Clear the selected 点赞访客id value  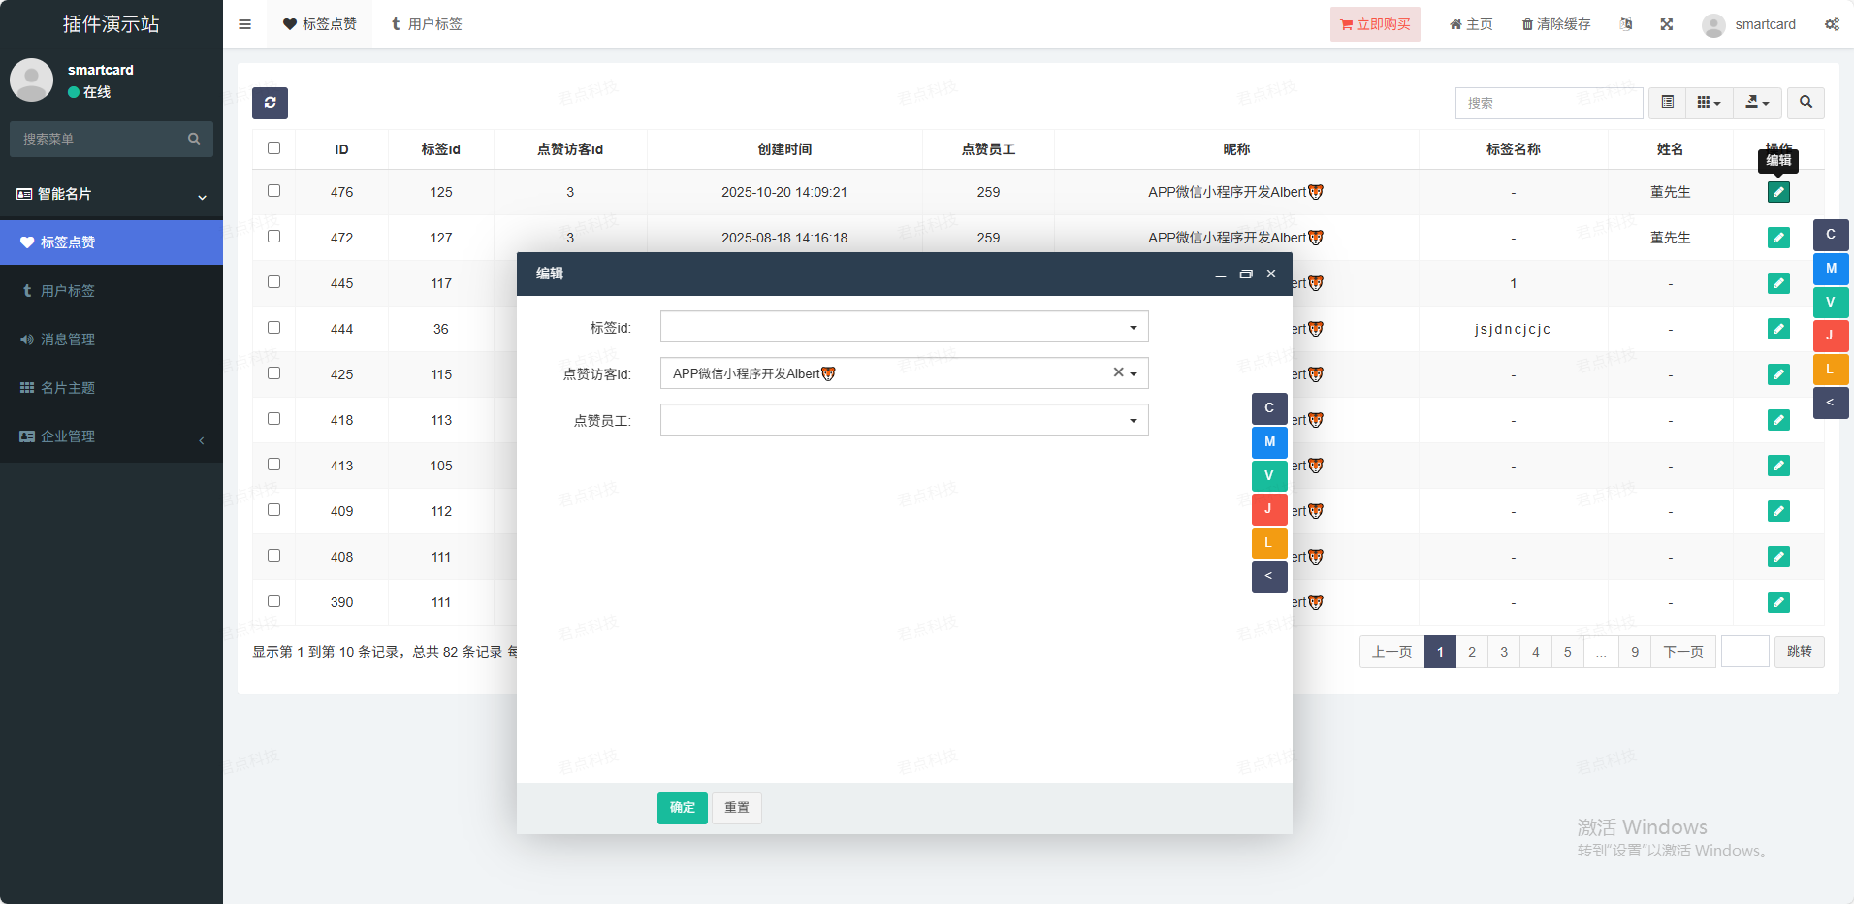click(1118, 372)
